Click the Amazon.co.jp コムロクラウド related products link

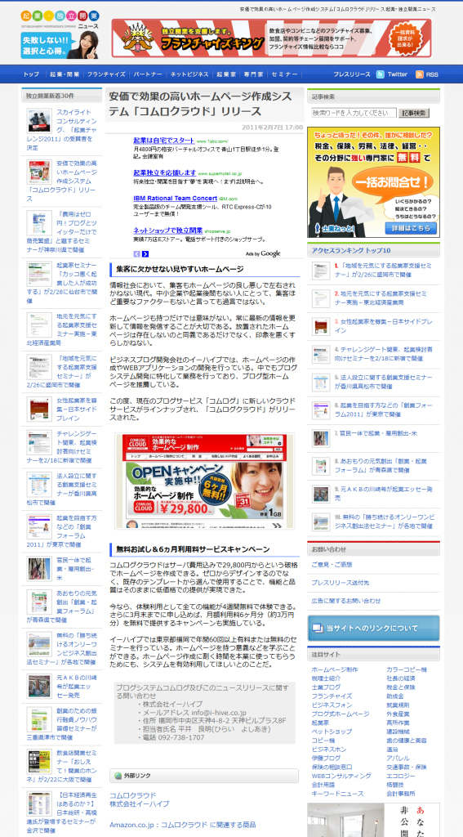pyautogui.click(x=182, y=825)
